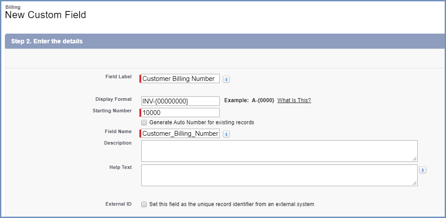The width and height of the screenshot is (446, 218).
Task: Click the Field Name input box
Action: click(180, 134)
